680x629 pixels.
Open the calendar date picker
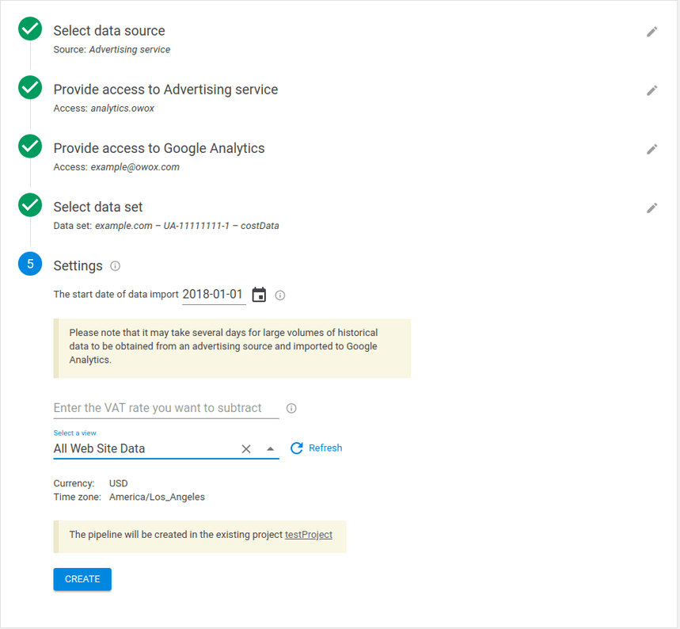(259, 295)
